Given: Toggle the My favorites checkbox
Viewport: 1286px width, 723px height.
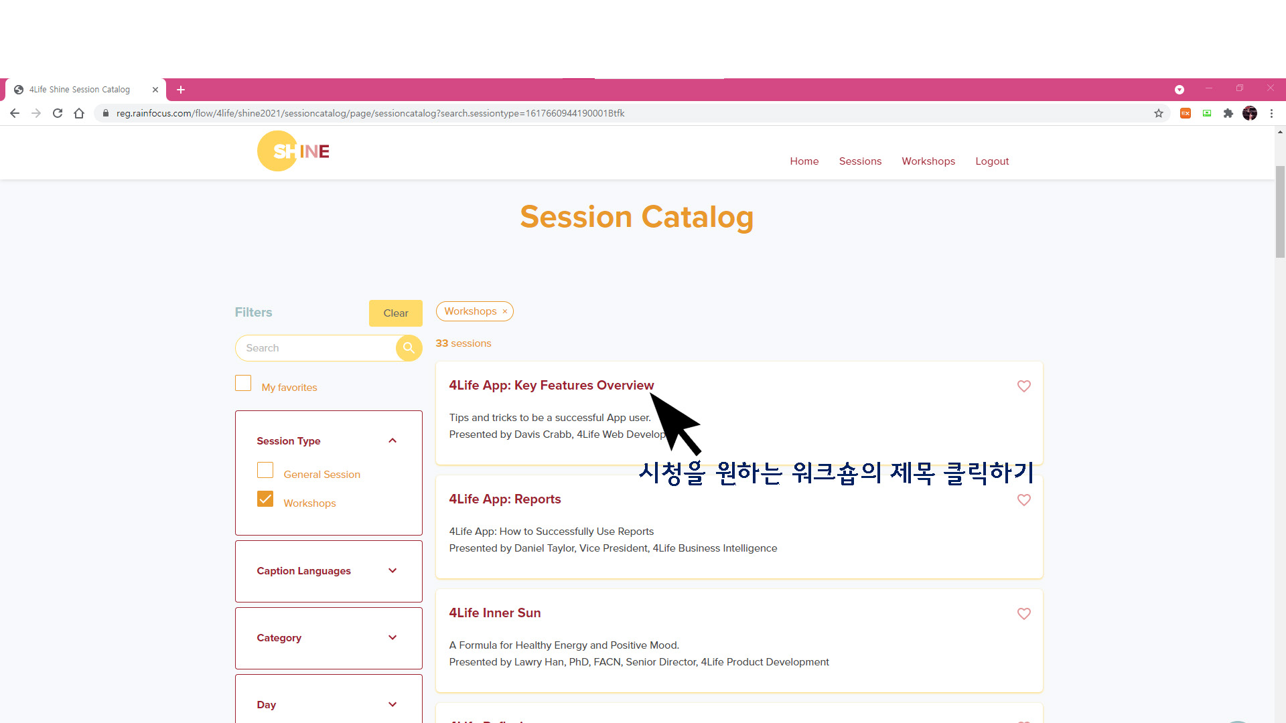Looking at the screenshot, I should point(243,383).
